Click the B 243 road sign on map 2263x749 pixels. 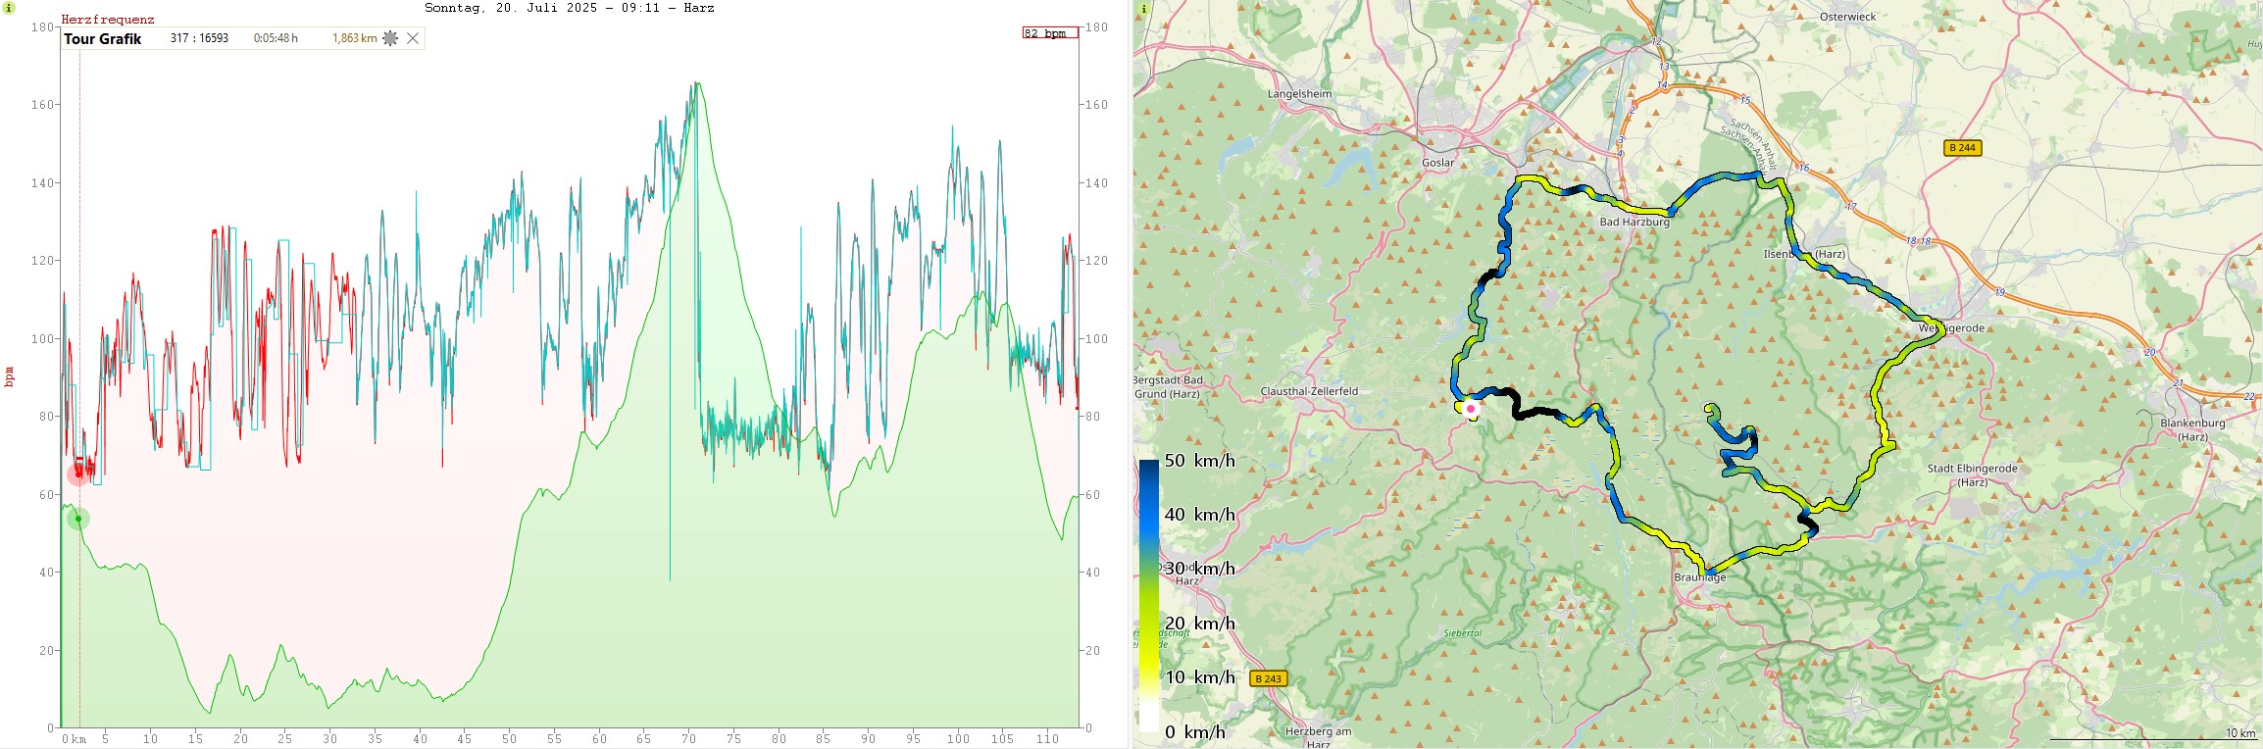point(1268,678)
